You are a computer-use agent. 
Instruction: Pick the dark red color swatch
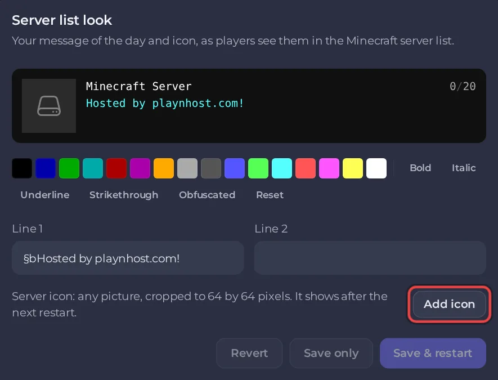click(116, 168)
